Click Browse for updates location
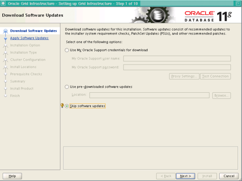Screen dimensions: 242x181 (x=222, y=95)
